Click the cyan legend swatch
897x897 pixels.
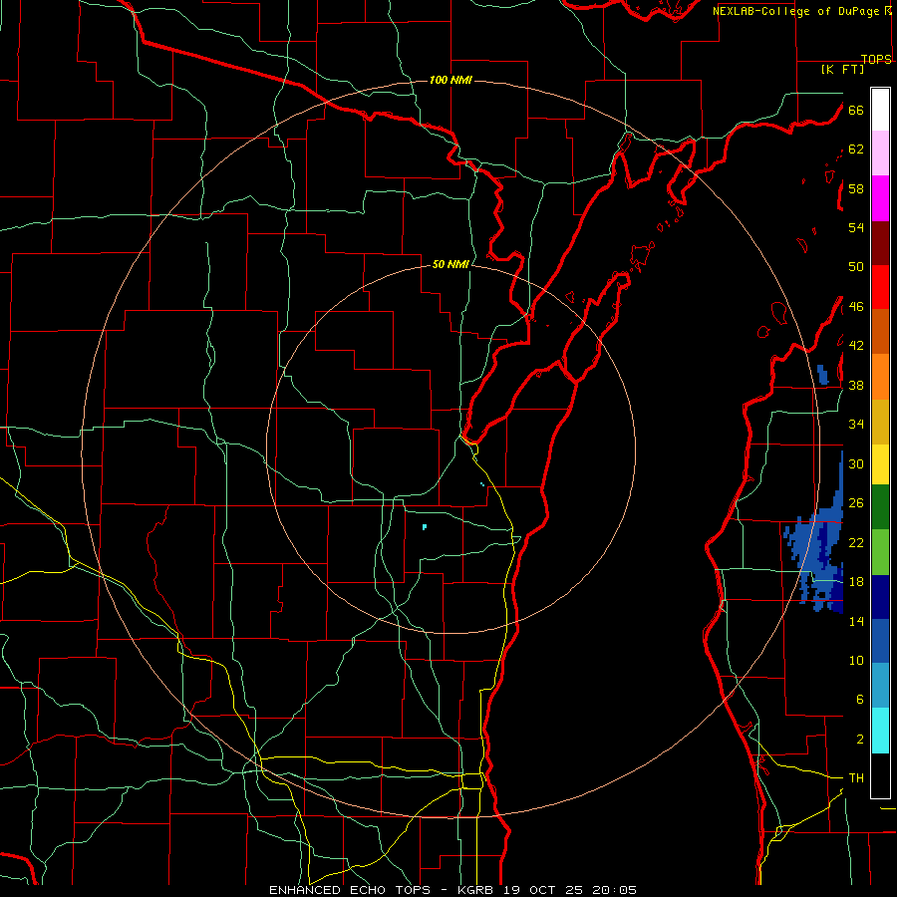(880, 731)
